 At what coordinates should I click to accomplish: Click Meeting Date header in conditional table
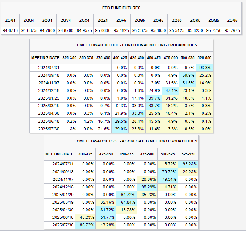point(45,57)
